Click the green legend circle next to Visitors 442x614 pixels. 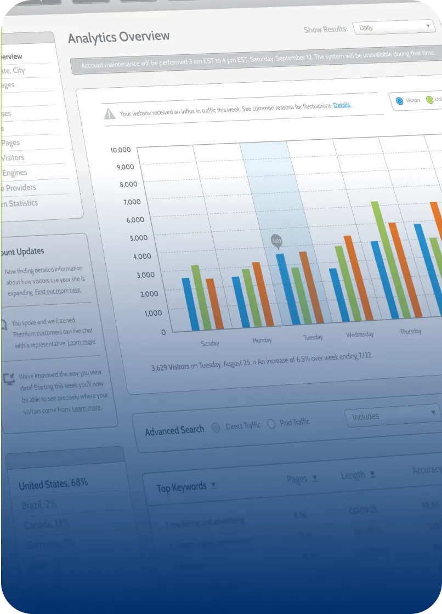point(429,100)
